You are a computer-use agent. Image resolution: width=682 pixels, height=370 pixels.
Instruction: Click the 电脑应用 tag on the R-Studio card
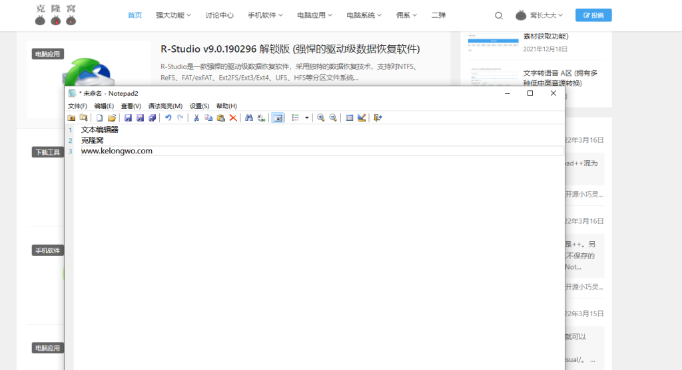[48, 54]
